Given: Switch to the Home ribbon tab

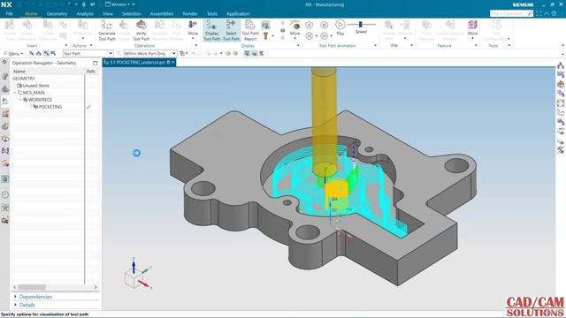Looking at the screenshot, I should (x=31, y=14).
